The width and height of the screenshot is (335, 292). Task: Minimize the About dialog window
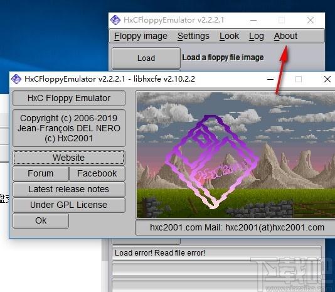[x=270, y=79]
